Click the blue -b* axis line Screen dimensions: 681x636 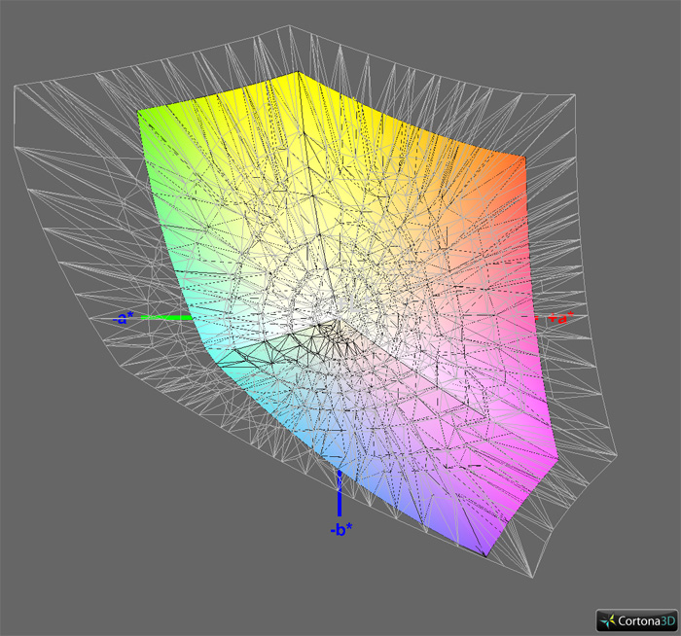[x=339, y=494]
